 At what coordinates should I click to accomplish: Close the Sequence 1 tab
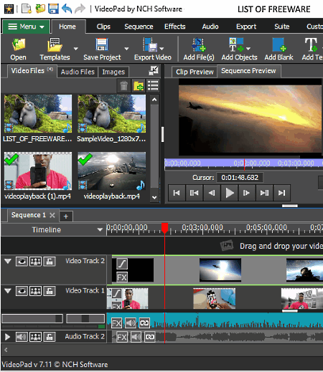pyautogui.click(x=52, y=215)
